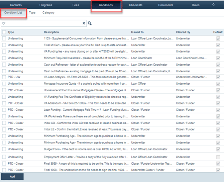Viewport: 224px width, 182px height.
Task: Toggle the Default checkbox for the Employment Offer Letter row
Action: [218, 157]
